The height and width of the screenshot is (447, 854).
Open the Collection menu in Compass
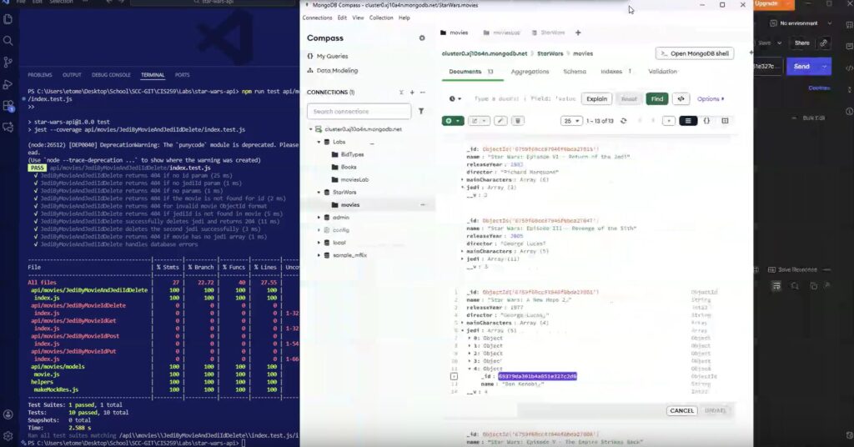point(381,18)
